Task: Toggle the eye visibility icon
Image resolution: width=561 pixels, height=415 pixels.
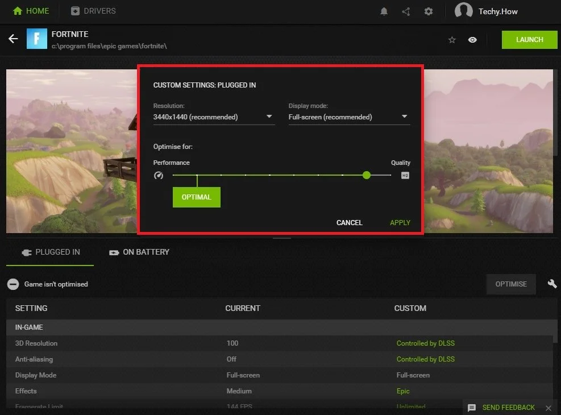Action: pos(472,40)
